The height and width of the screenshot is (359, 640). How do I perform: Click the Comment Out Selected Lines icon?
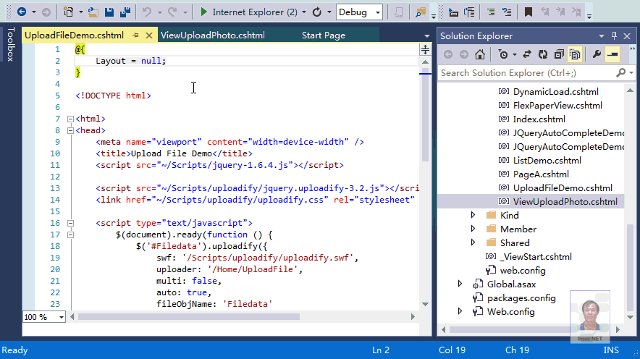click(x=491, y=12)
